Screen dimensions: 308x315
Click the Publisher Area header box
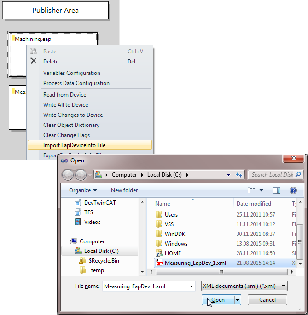tap(55, 10)
